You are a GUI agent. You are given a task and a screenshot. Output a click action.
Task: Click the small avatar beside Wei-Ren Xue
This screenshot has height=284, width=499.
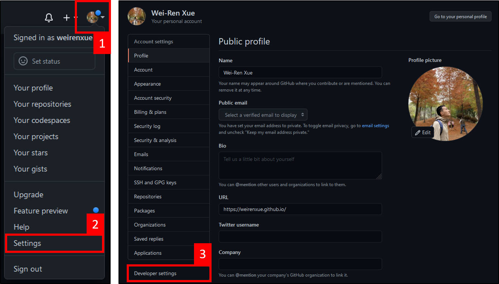136,16
